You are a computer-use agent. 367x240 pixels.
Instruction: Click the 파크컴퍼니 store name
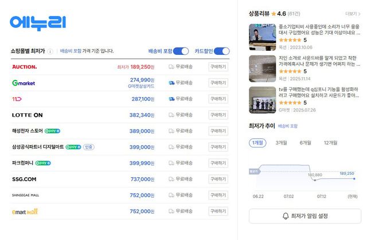click(23, 163)
